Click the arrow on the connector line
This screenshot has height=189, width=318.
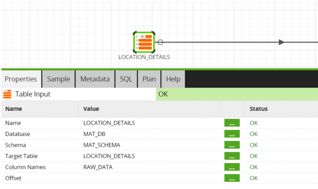pyautogui.click(x=282, y=42)
